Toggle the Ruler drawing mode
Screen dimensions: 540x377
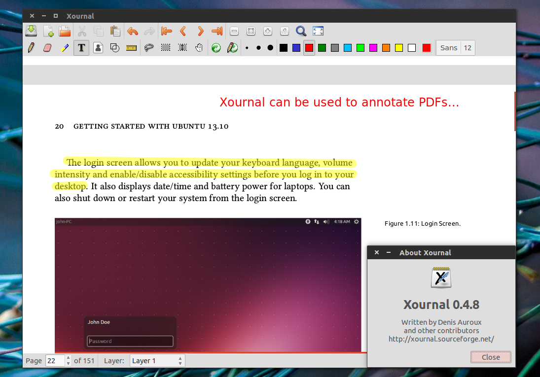tap(131, 47)
